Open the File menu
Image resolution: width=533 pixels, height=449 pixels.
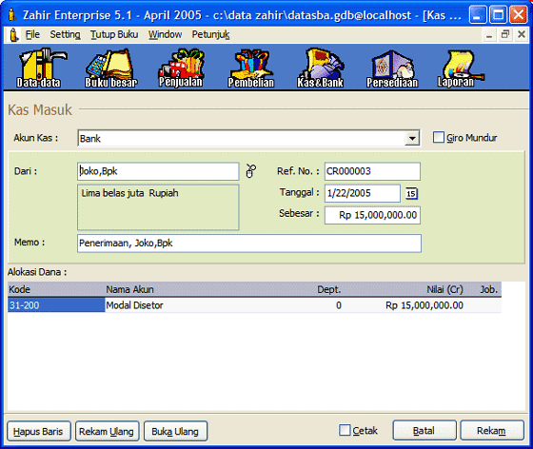pyautogui.click(x=32, y=34)
